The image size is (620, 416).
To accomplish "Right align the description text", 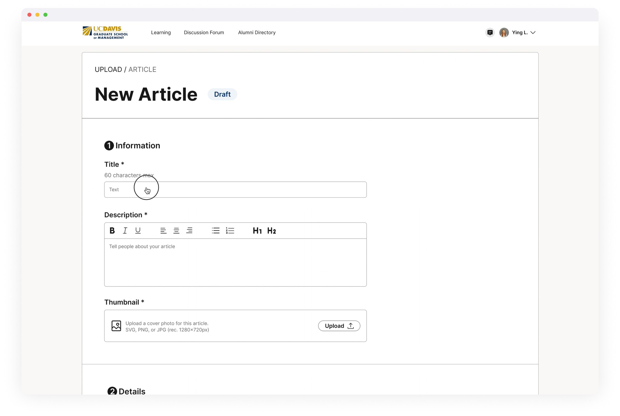I will click(189, 231).
